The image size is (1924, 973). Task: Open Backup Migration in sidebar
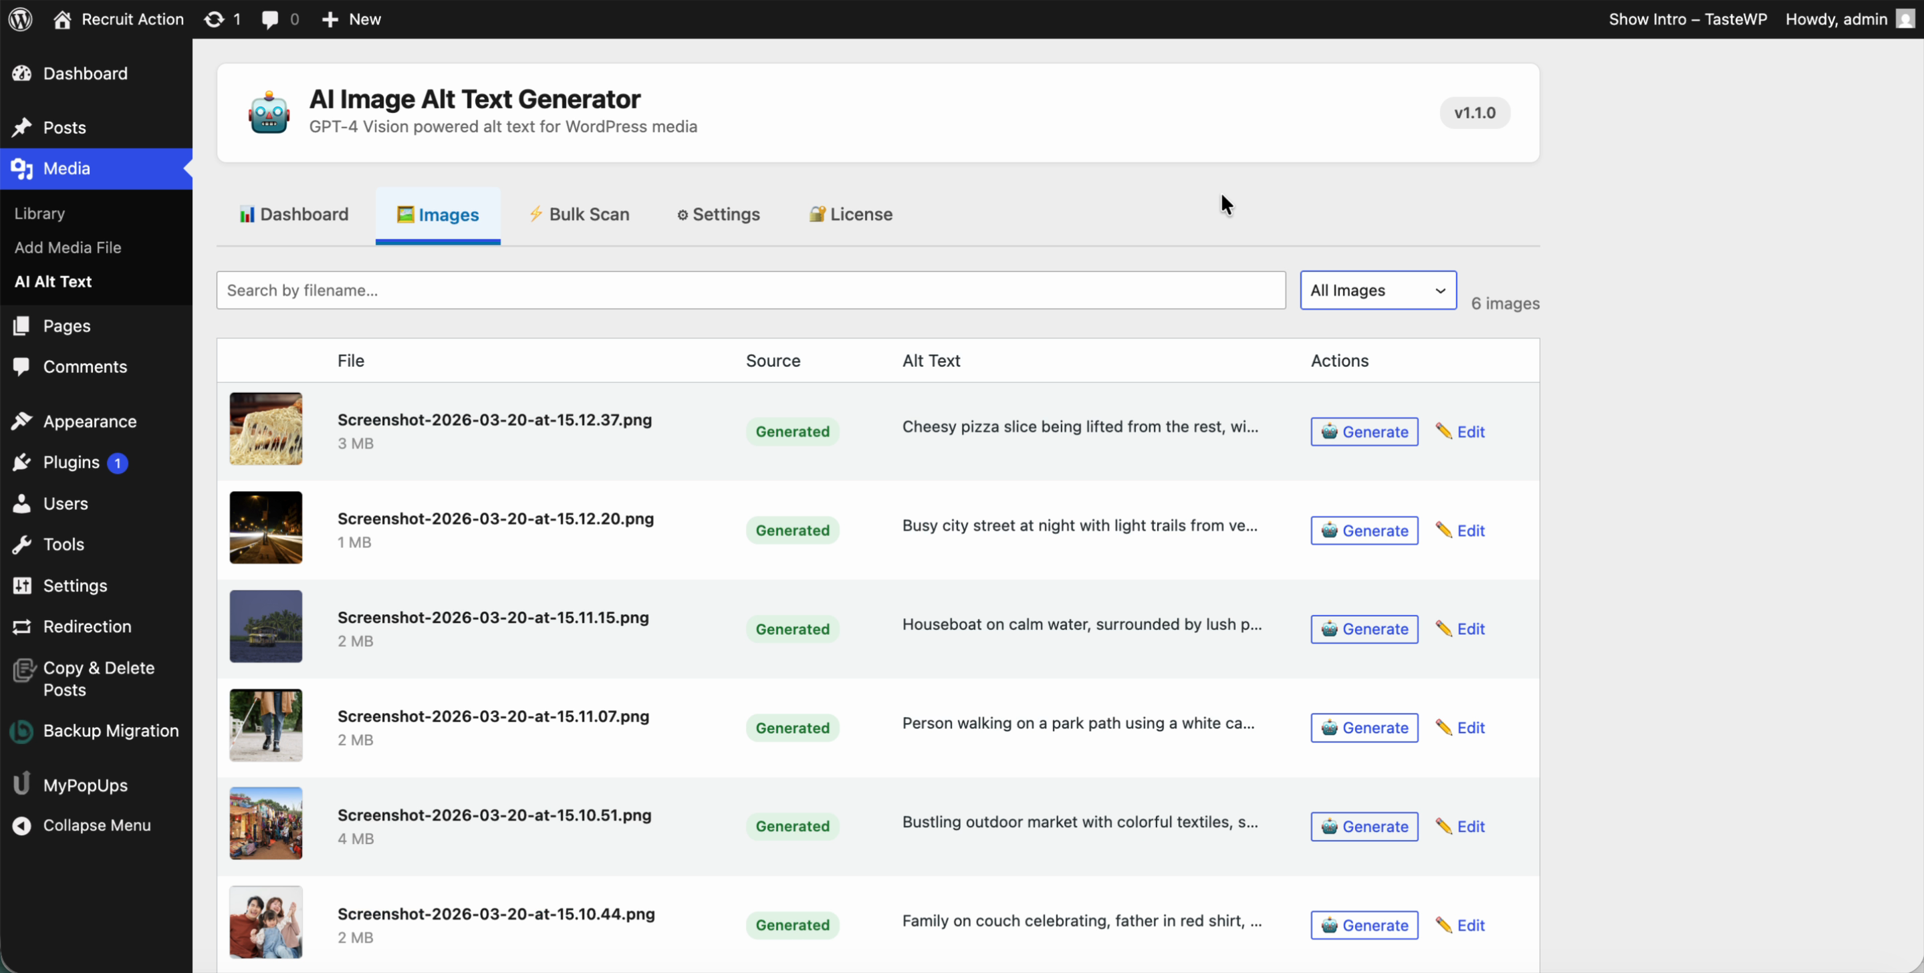click(110, 731)
